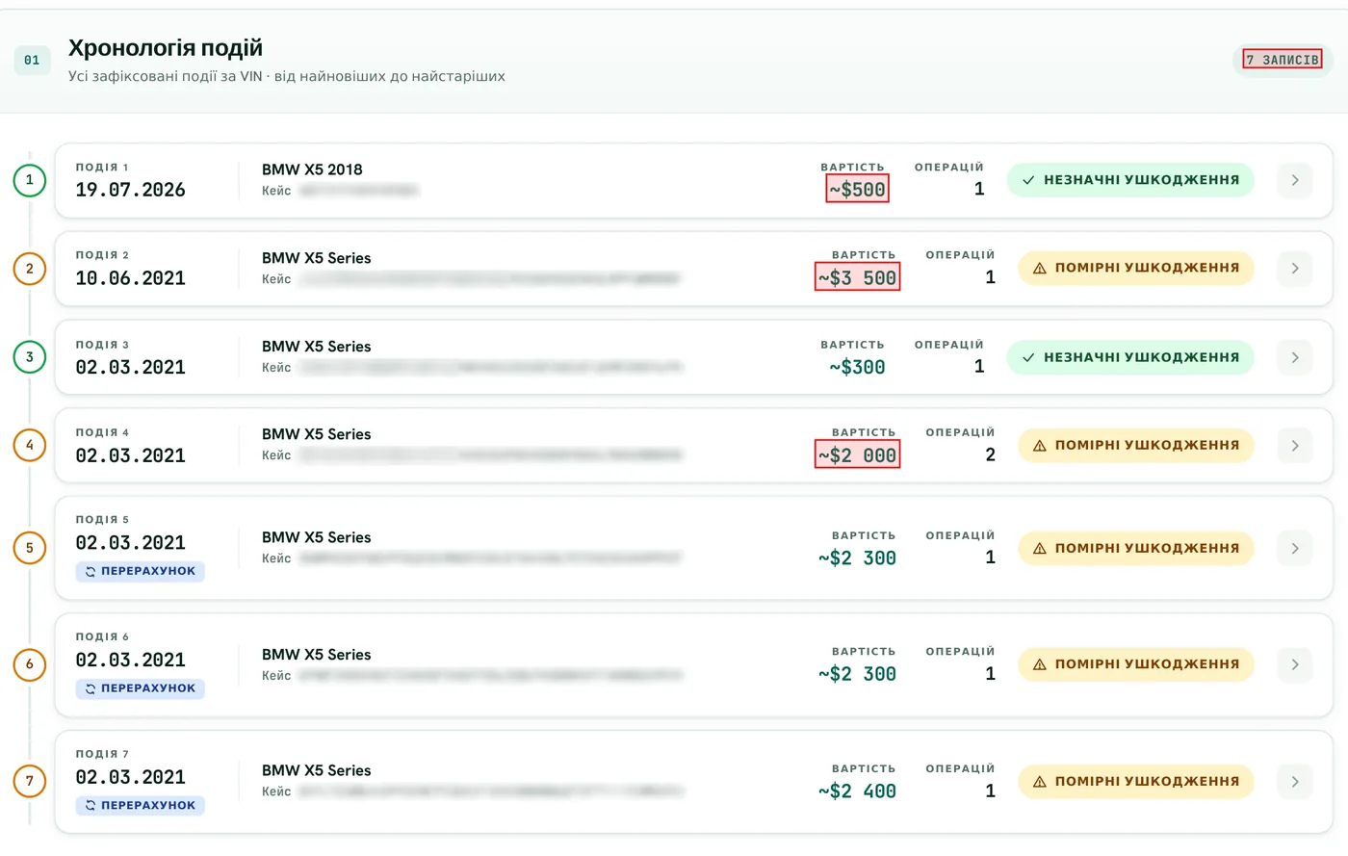Click the green timeline circle numbered 3
The image size is (1348, 856).
coord(30,357)
